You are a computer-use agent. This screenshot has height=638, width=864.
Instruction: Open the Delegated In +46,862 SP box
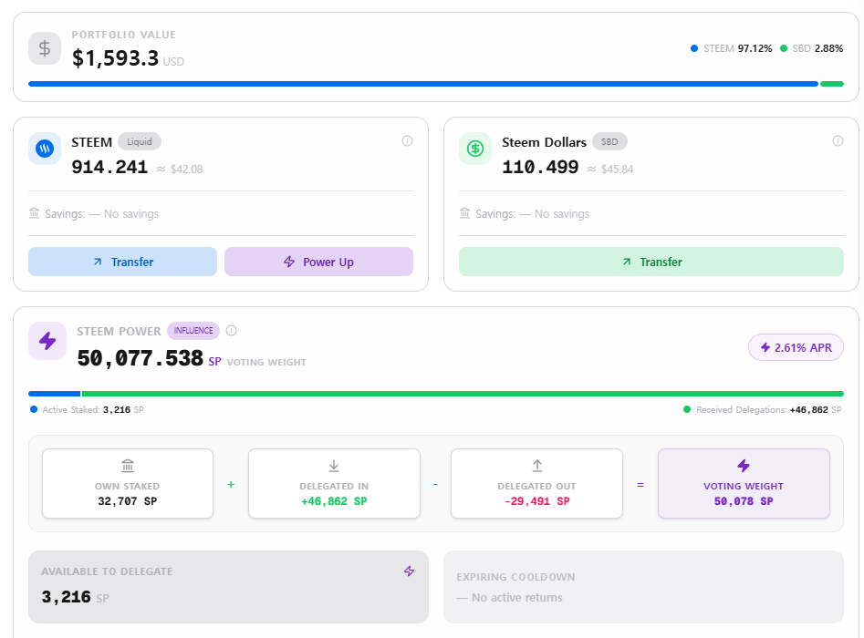(x=334, y=483)
